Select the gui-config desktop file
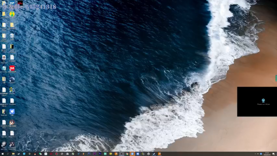 point(4,69)
